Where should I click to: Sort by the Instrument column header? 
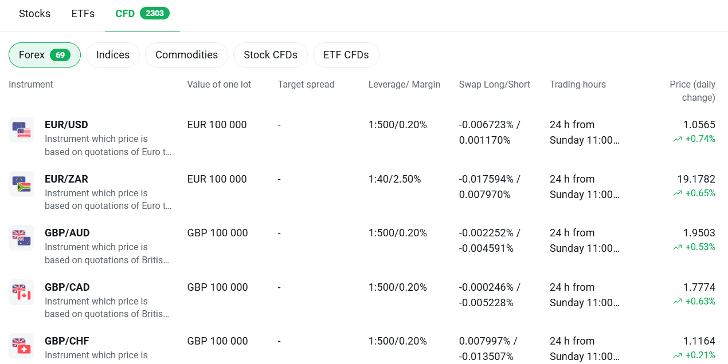[x=30, y=84]
